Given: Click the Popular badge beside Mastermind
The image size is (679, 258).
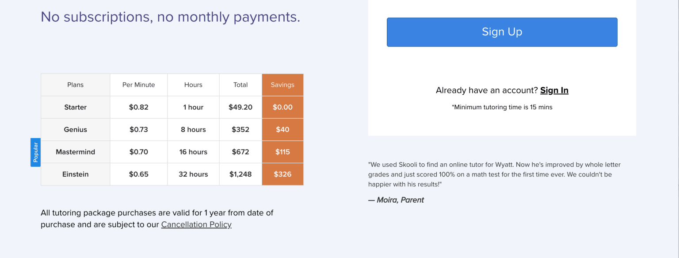Looking at the screenshot, I should [x=35, y=152].
